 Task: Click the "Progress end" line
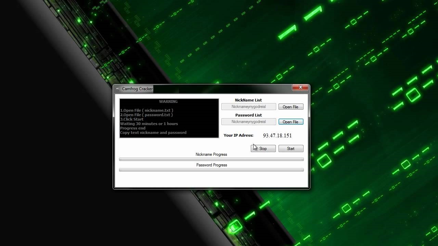coord(133,128)
